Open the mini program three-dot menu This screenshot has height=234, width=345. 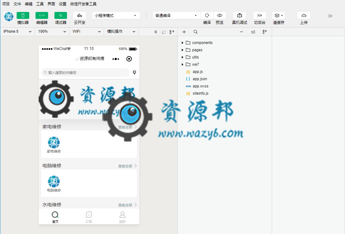[x=116, y=59]
